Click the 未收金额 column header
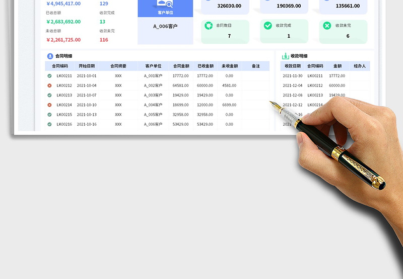The image size is (403, 279). click(230, 66)
